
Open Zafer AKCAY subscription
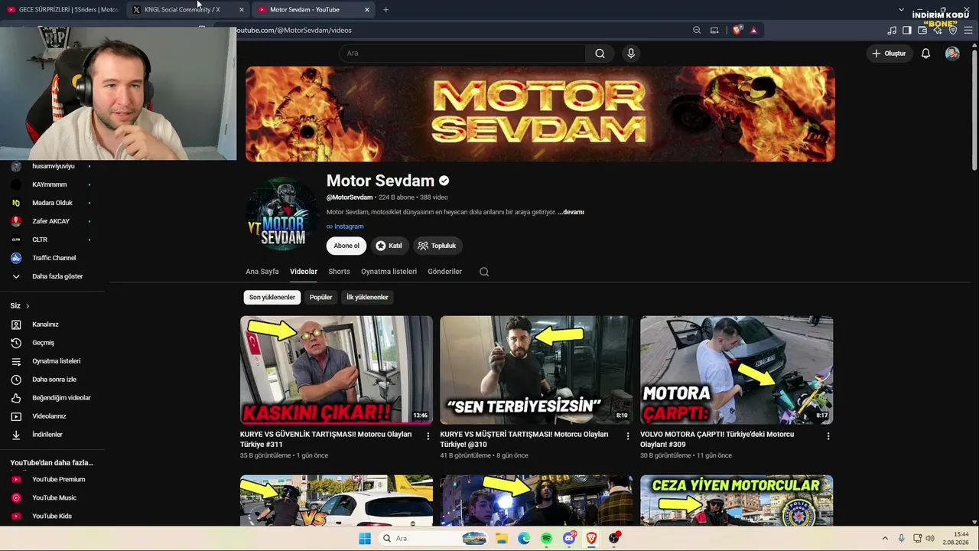52,221
